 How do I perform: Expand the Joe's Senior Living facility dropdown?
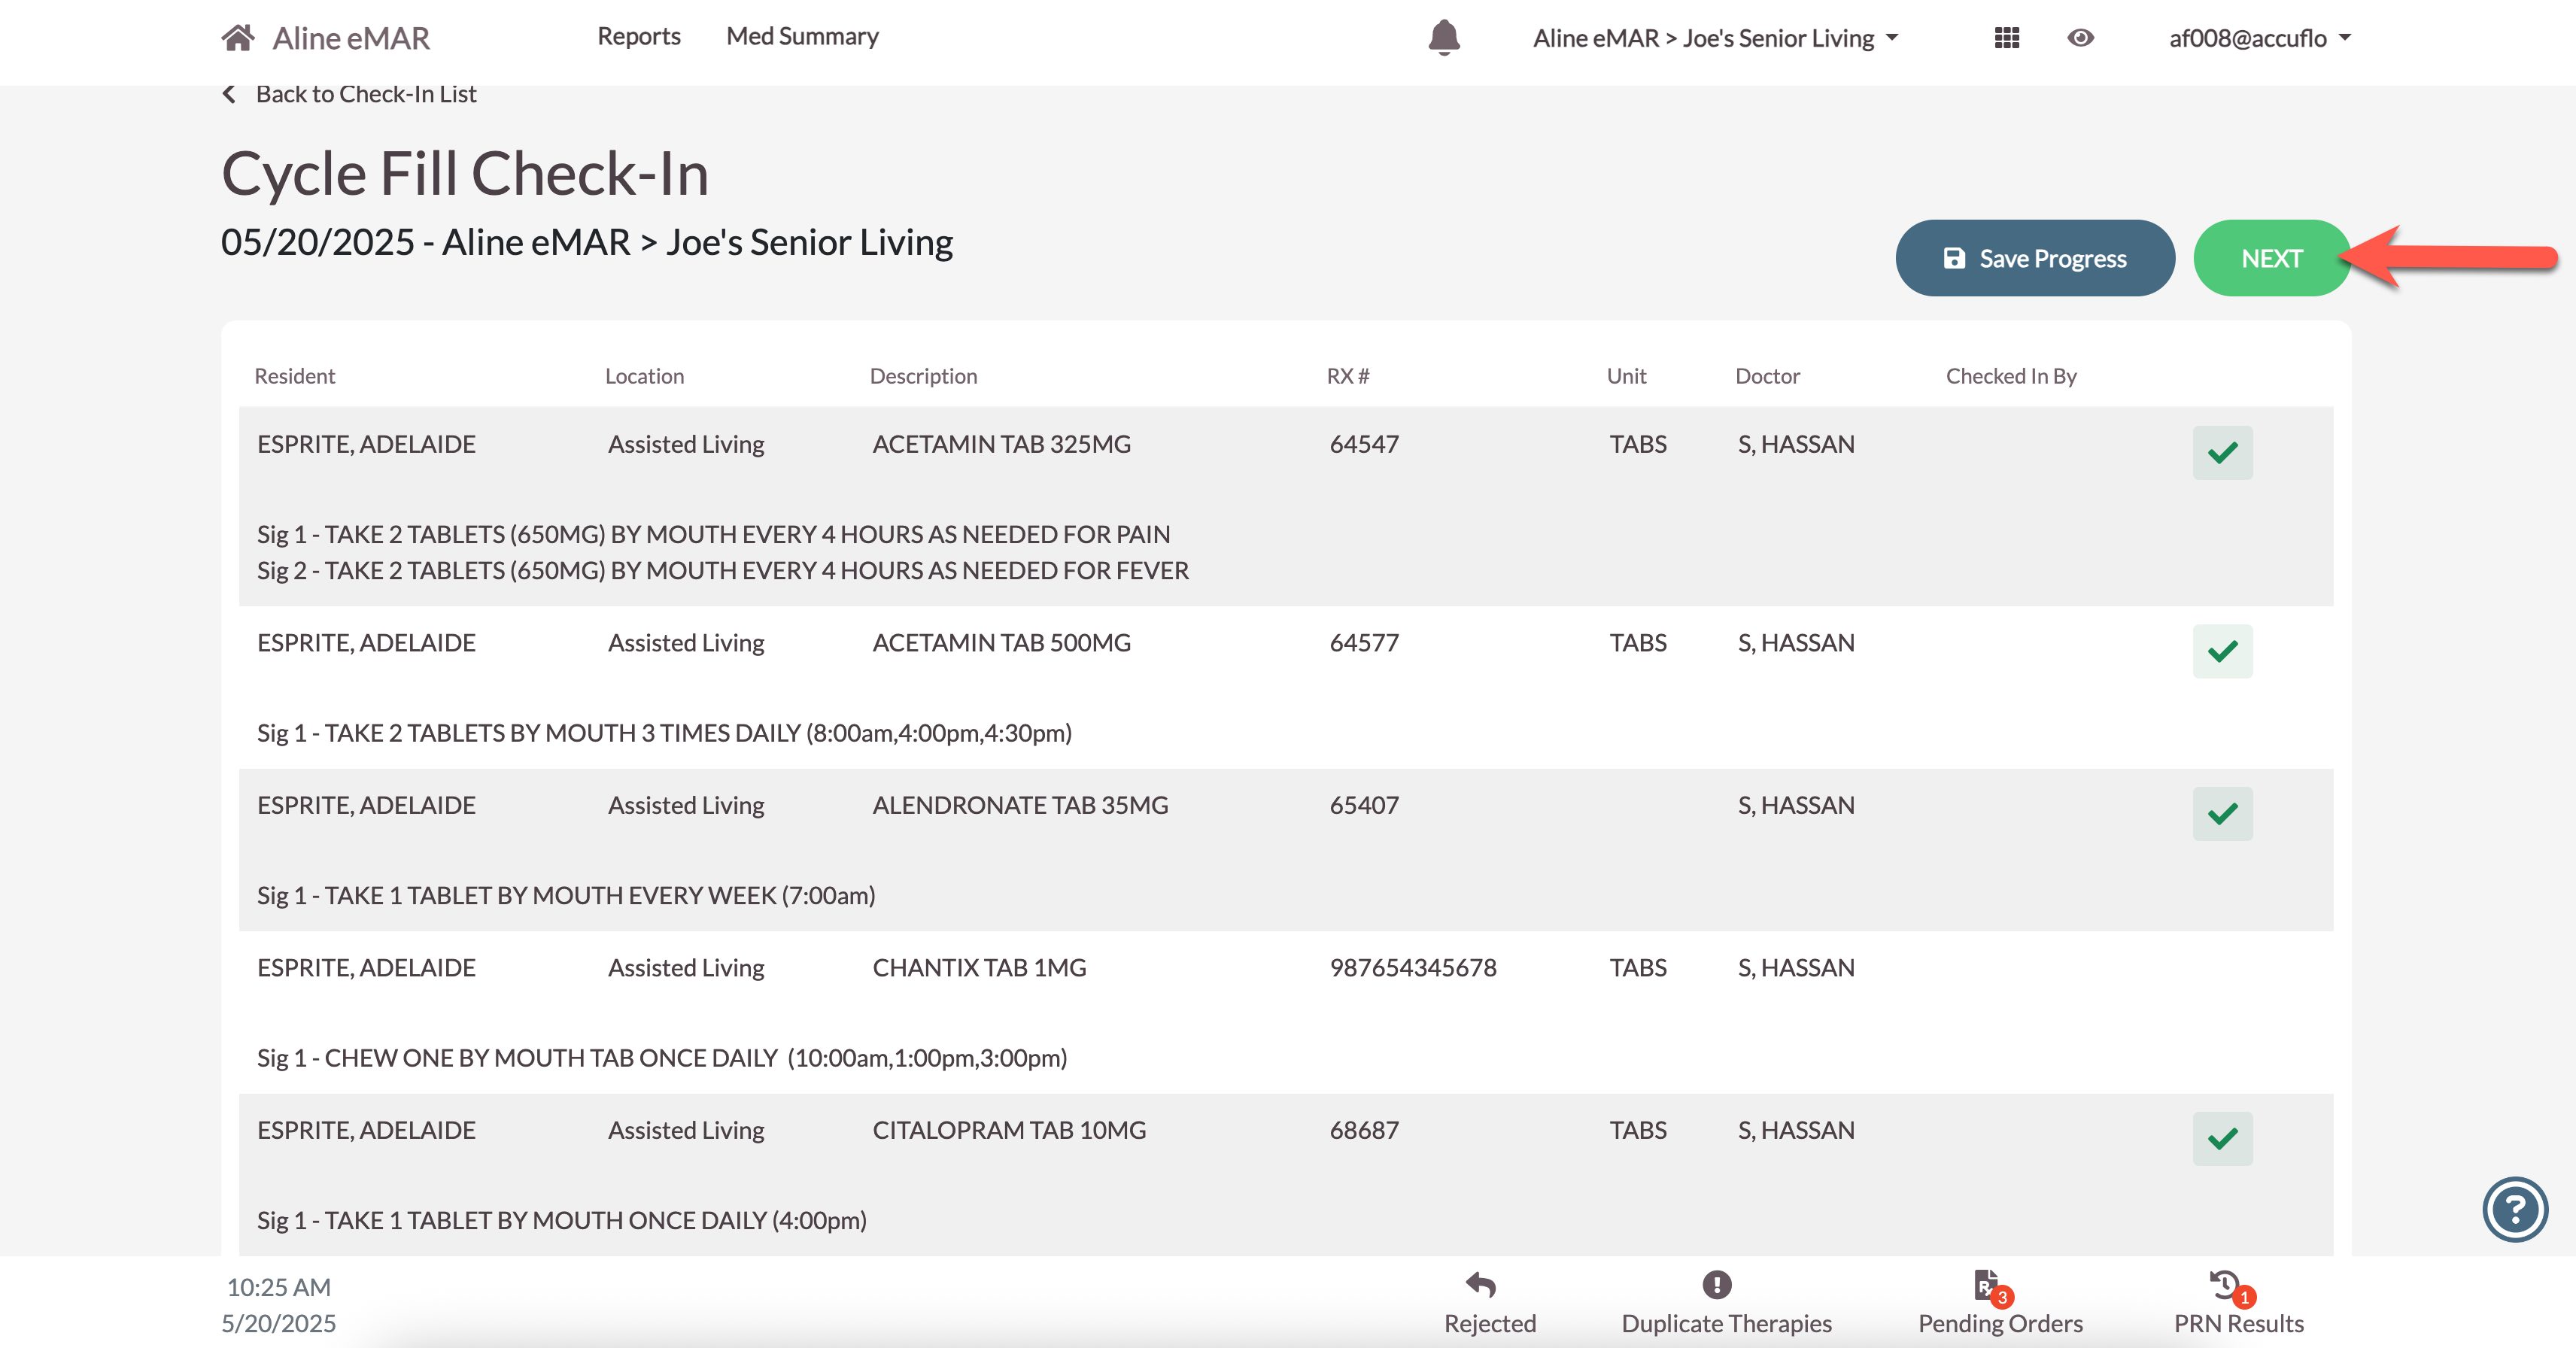(x=1715, y=38)
